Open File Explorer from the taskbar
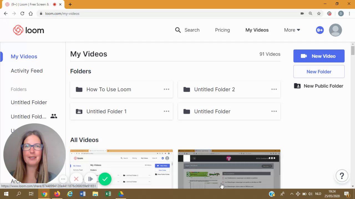The height and width of the screenshot is (199, 355). [x=95, y=194]
